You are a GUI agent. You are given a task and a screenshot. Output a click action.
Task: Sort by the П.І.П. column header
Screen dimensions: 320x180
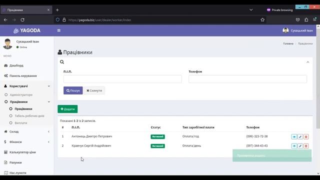75,127
